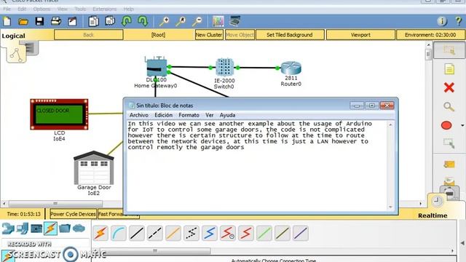Click the Environment: 02:30:00 button
This screenshot has height=262, width=466.
(430, 35)
